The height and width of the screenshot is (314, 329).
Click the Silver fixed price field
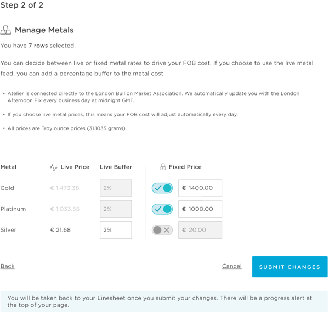pyautogui.click(x=200, y=230)
